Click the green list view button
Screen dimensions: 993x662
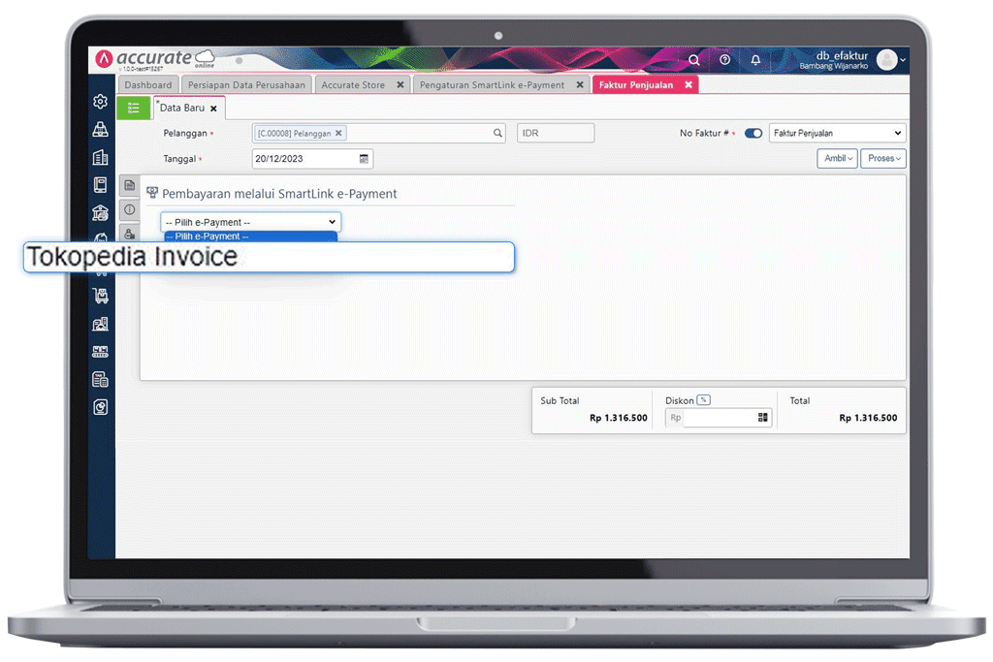pos(134,109)
